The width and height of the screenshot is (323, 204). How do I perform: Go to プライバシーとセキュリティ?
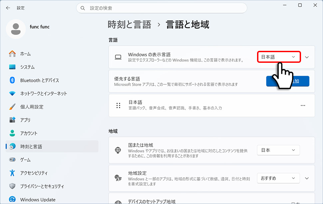click(x=52, y=186)
